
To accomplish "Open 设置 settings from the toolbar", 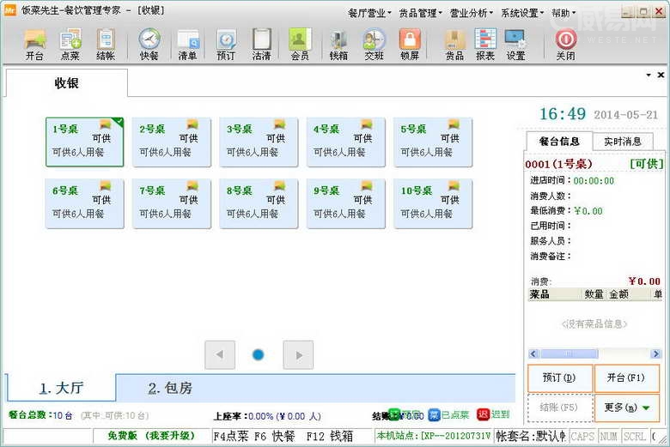I will click(x=515, y=44).
